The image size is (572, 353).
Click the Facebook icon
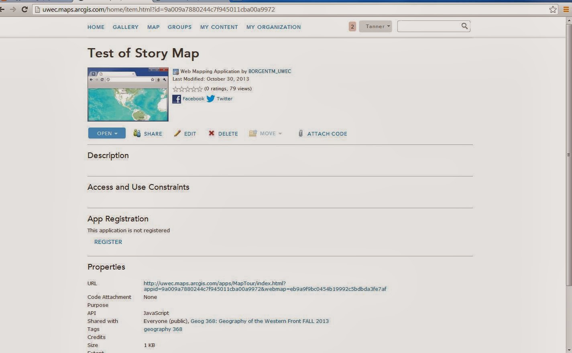click(x=177, y=99)
